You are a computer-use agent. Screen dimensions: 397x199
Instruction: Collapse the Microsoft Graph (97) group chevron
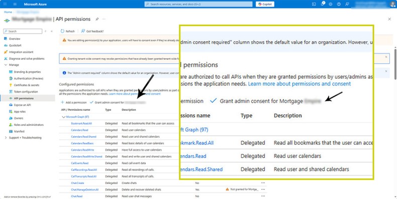(63, 117)
